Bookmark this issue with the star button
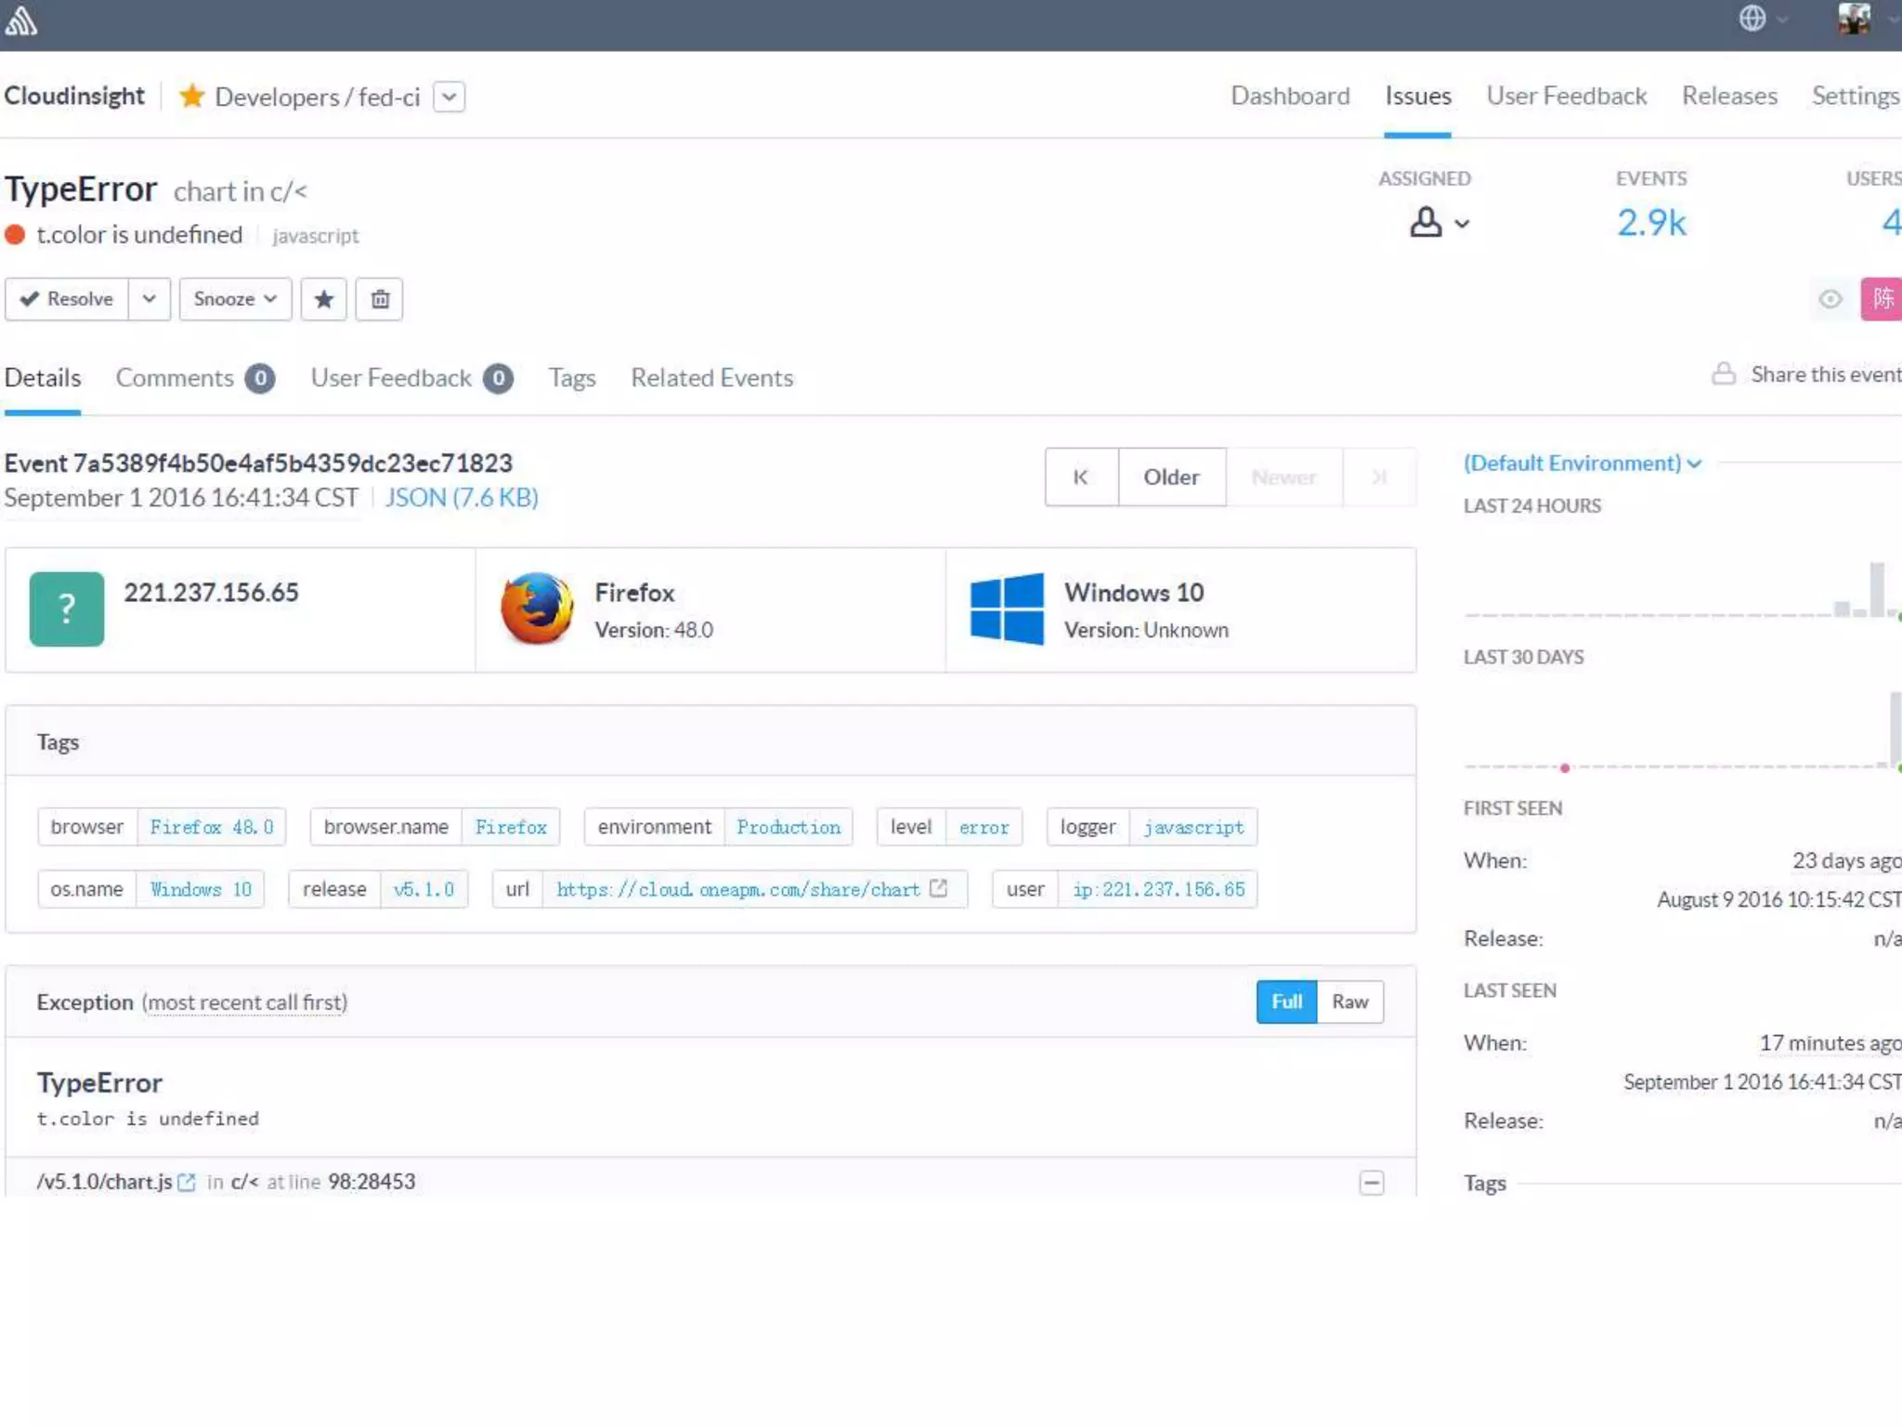This screenshot has height=1427, width=1902. click(323, 299)
